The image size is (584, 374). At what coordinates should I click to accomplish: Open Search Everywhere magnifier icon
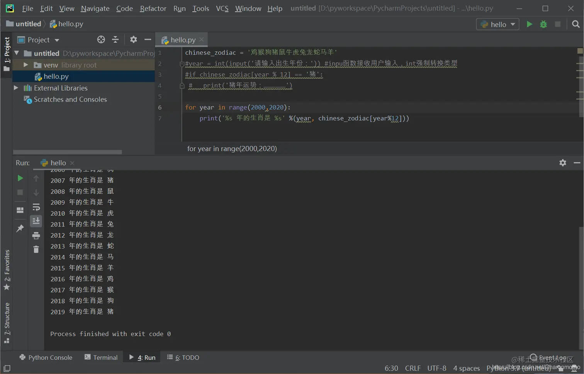[x=576, y=24]
